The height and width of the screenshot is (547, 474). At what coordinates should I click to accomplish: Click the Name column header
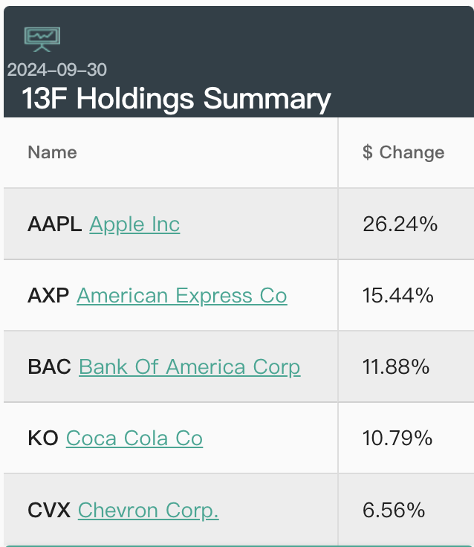52,152
